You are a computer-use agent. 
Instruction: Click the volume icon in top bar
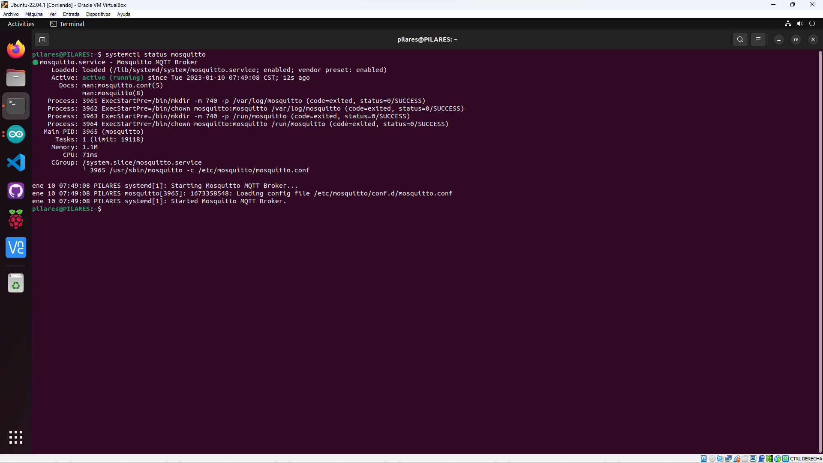[800, 24]
